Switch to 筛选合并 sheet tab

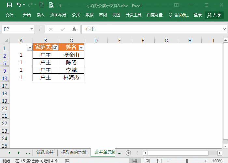pyautogui.click(x=45, y=152)
